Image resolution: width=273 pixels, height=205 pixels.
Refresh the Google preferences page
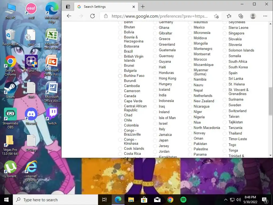[93, 16]
